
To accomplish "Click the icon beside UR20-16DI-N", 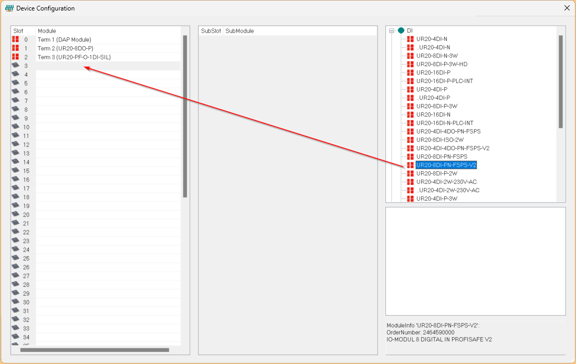I will coord(410,115).
